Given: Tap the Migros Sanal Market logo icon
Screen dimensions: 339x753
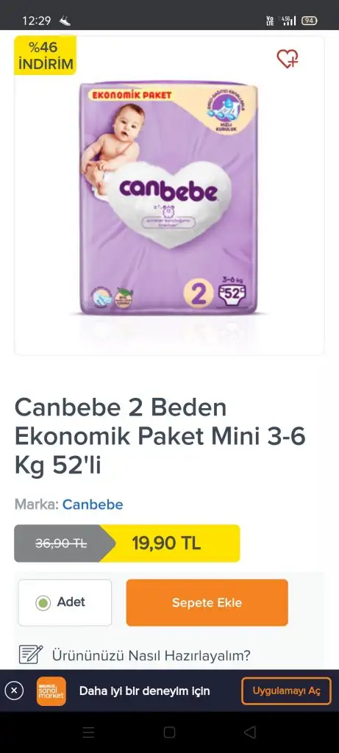Looking at the screenshot, I should (51, 691).
